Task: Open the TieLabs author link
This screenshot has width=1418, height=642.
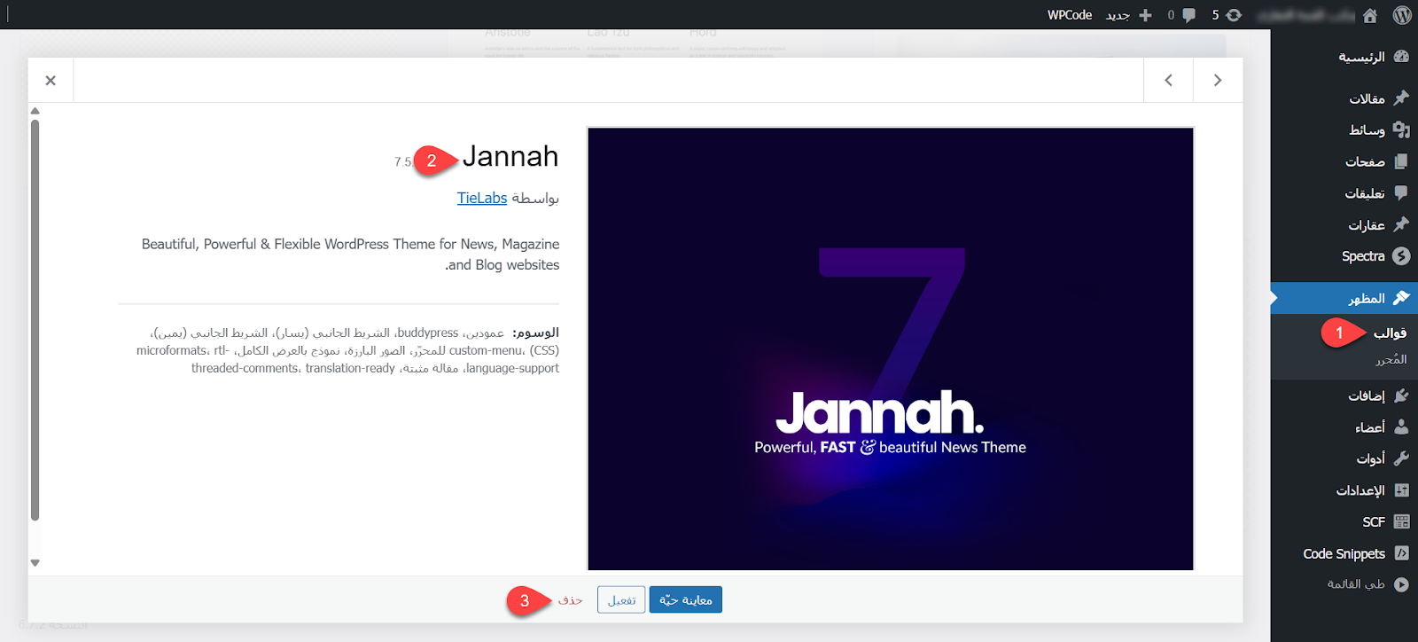Action: coord(482,198)
